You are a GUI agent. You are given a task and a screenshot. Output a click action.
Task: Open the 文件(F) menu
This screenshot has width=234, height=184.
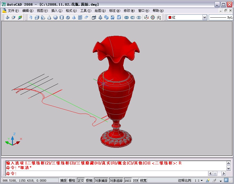(13, 11)
